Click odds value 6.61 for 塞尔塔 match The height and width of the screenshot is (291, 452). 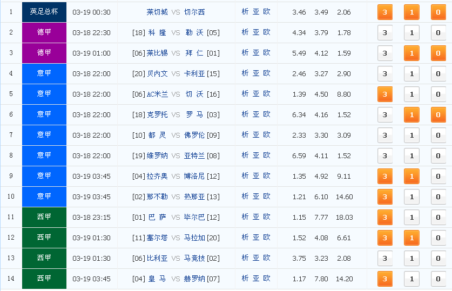pyautogui.click(x=344, y=238)
